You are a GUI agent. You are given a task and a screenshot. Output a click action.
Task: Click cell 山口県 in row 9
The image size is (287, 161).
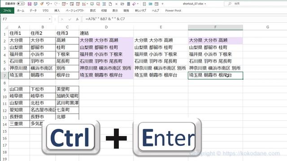point(19,89)
